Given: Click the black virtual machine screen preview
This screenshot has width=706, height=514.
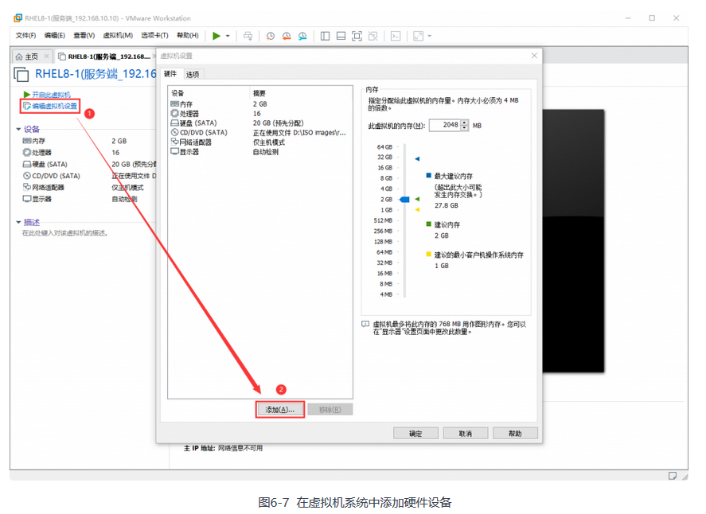Looking at the screenshot, I should pyautogui.click(x=573, y=241).
